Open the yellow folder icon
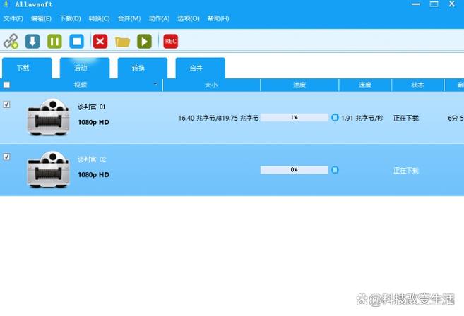Image resolution: width=464 pixels, height=316 pixels. click(x=122, y=42)
